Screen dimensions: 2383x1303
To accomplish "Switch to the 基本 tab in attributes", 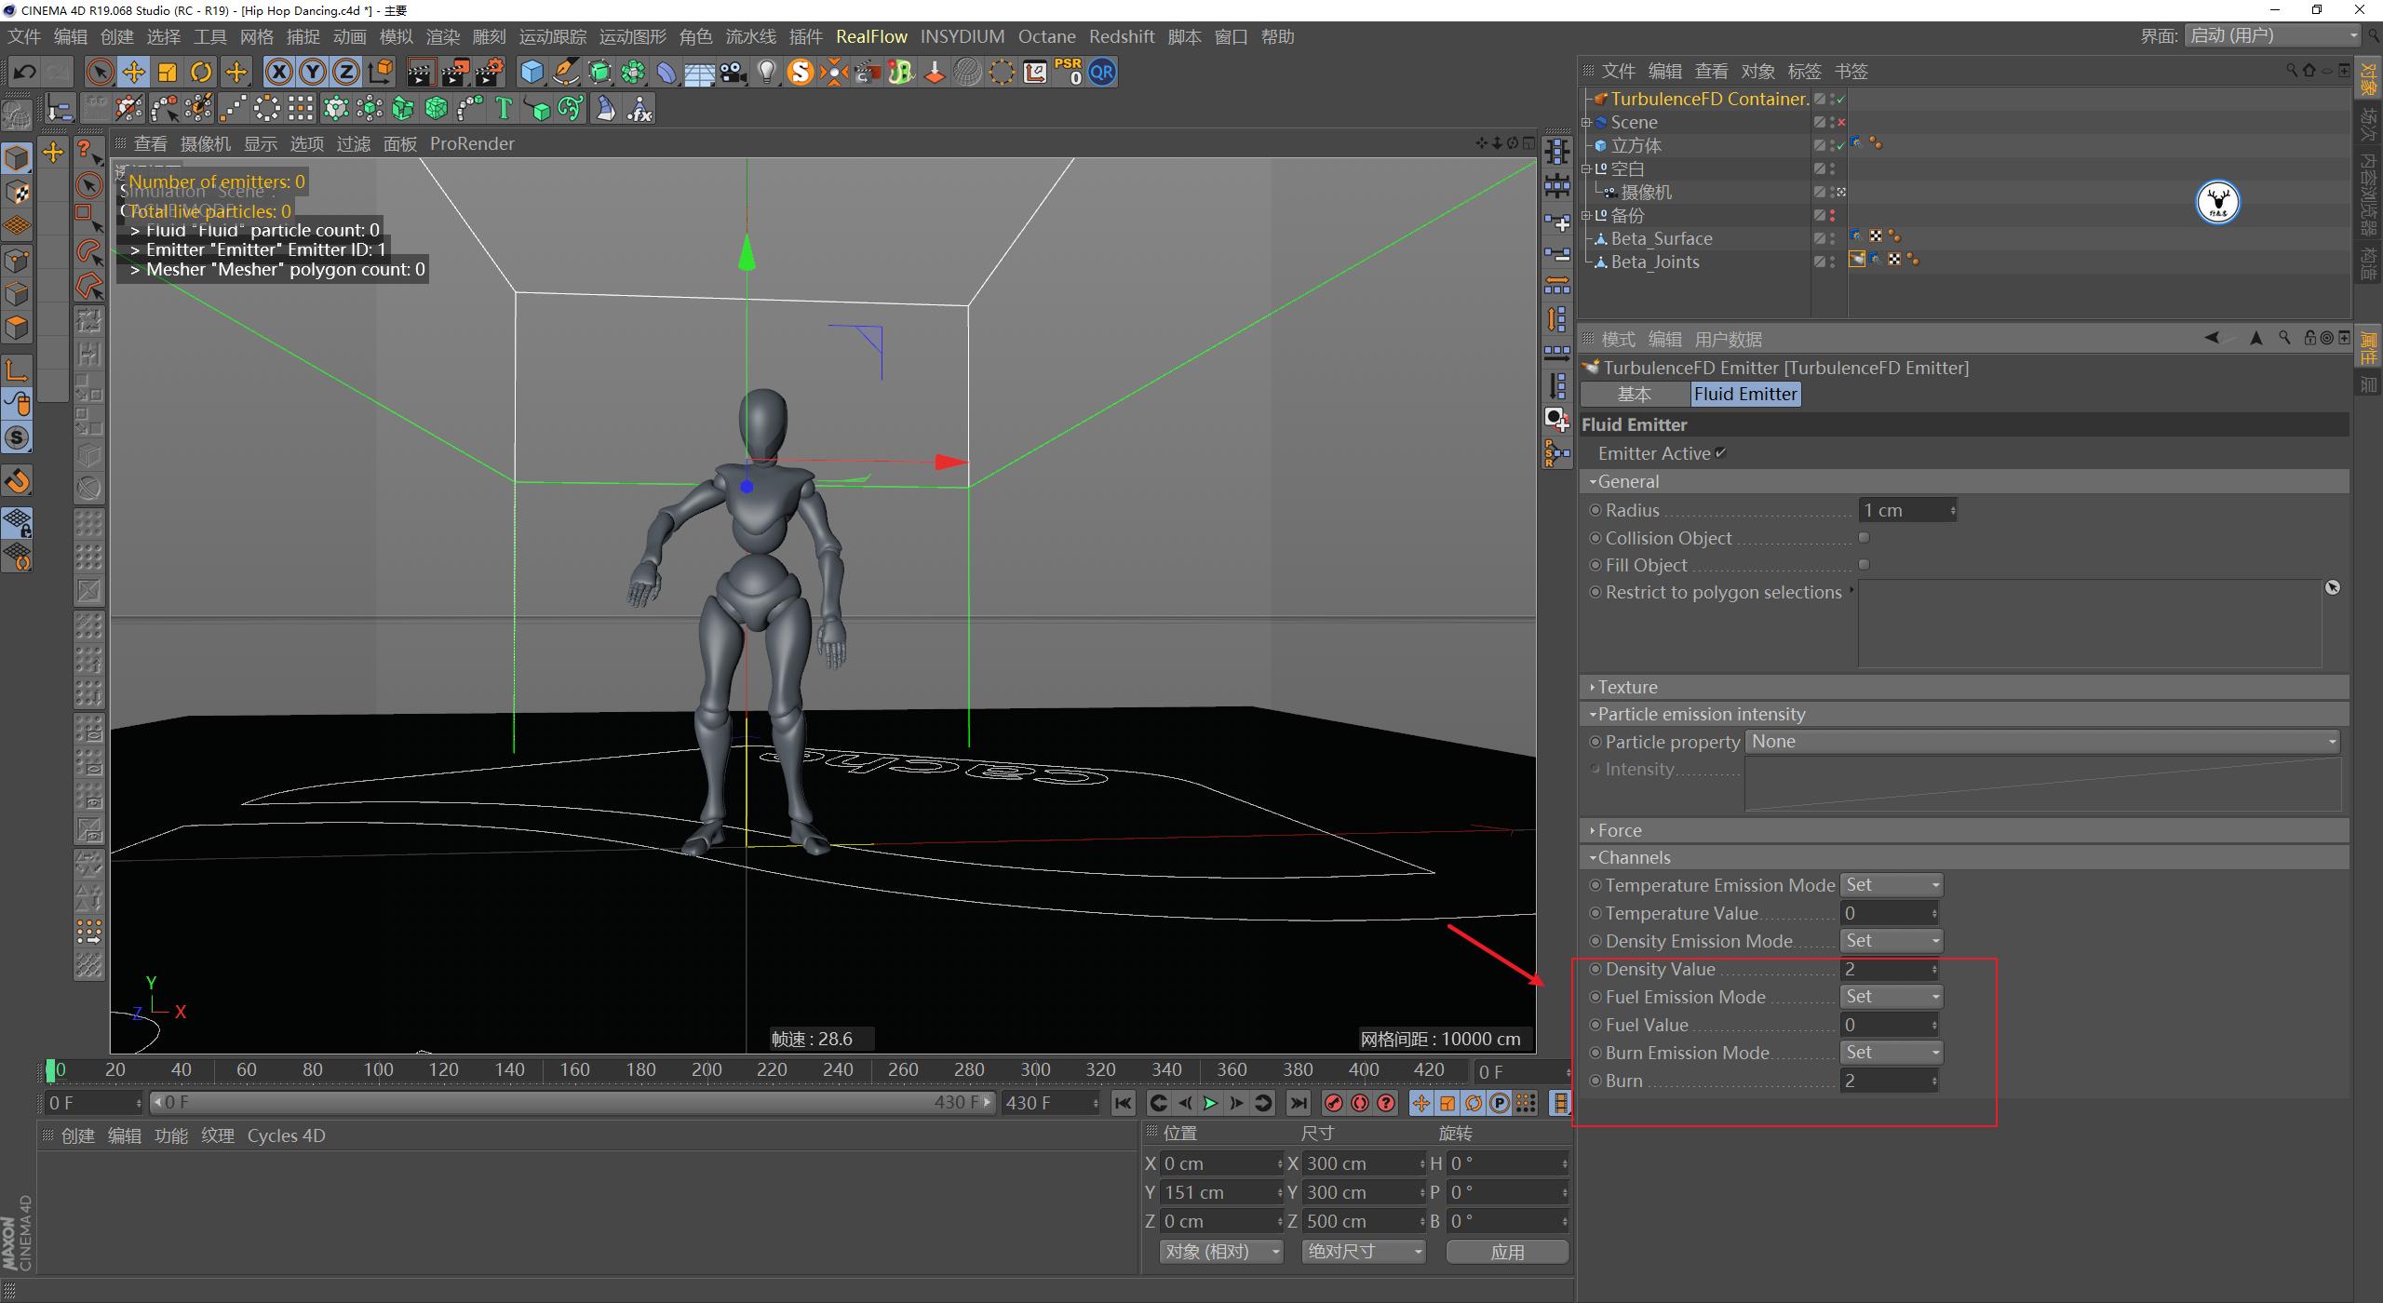I will pos(1636,394).
